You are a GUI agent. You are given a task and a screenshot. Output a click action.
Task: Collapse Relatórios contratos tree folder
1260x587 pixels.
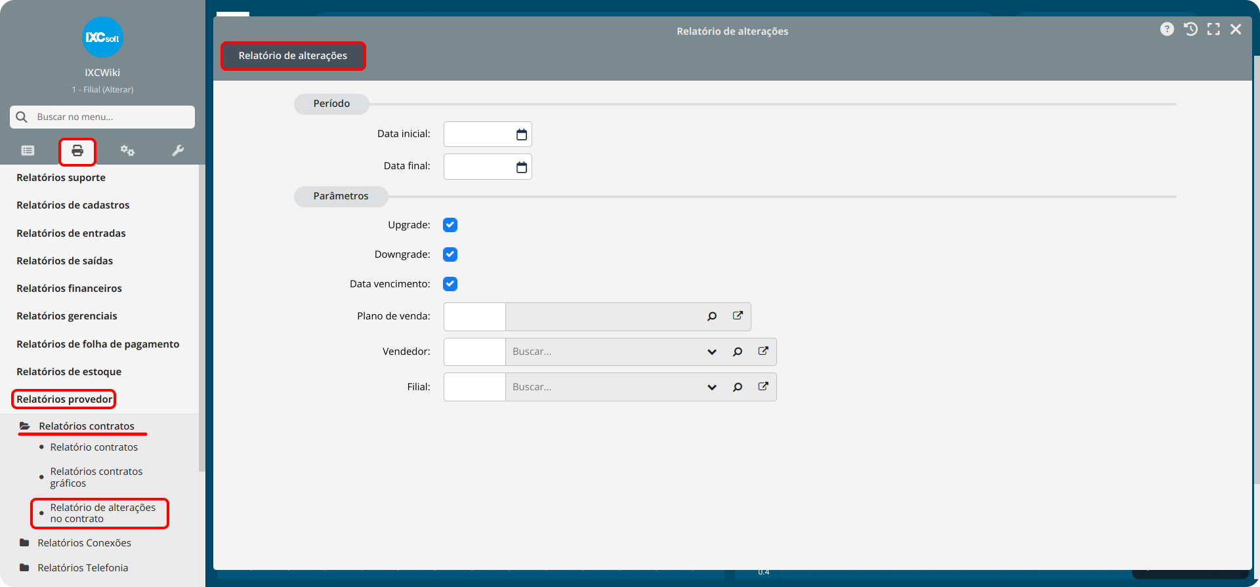(x=86, y=426)
